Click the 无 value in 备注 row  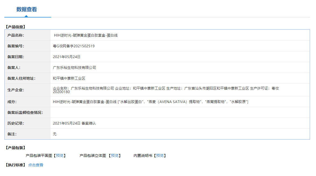(x=55, y=134)
